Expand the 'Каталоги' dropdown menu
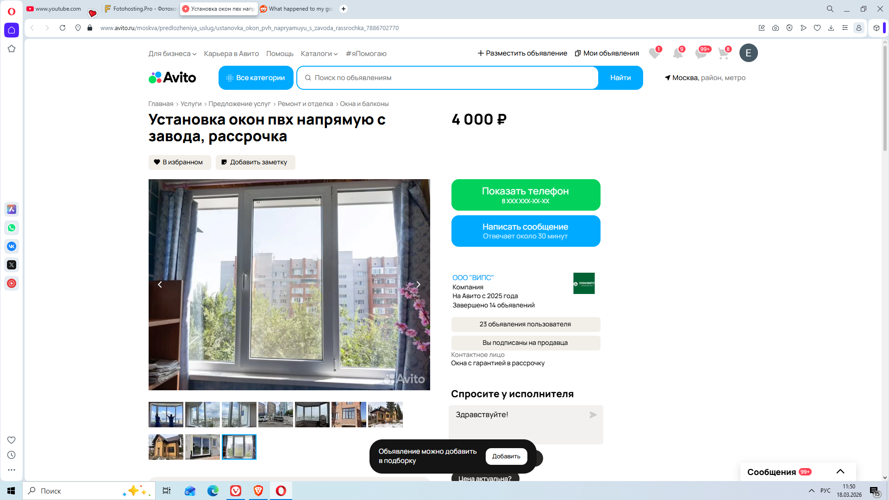This screenshot has height=500, width=889. (x=319, y=54)
